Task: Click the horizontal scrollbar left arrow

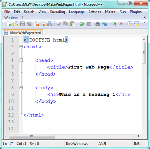Action: [6, 136]
